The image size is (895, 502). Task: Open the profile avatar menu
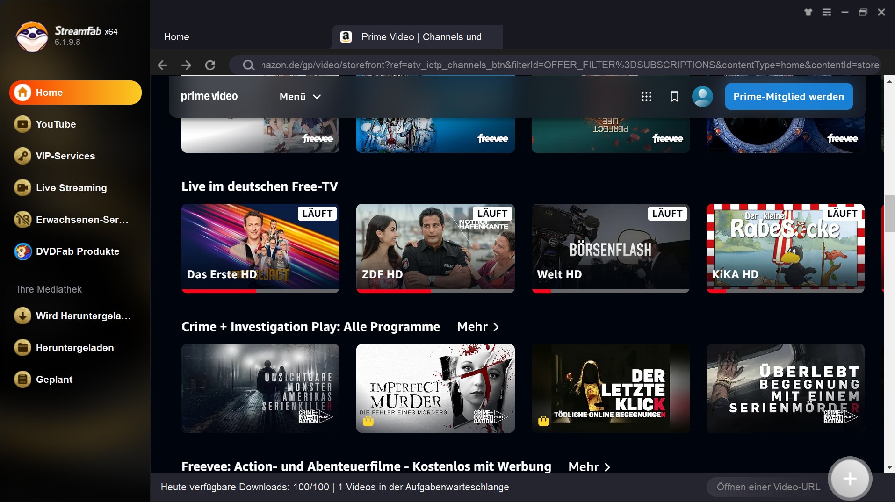(702, 97)
